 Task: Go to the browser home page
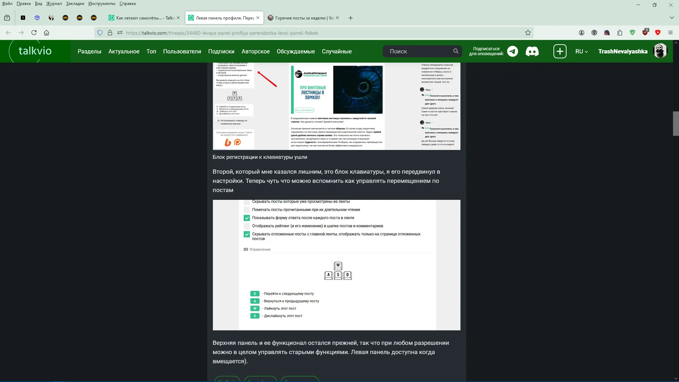click(x=46, y=33)
